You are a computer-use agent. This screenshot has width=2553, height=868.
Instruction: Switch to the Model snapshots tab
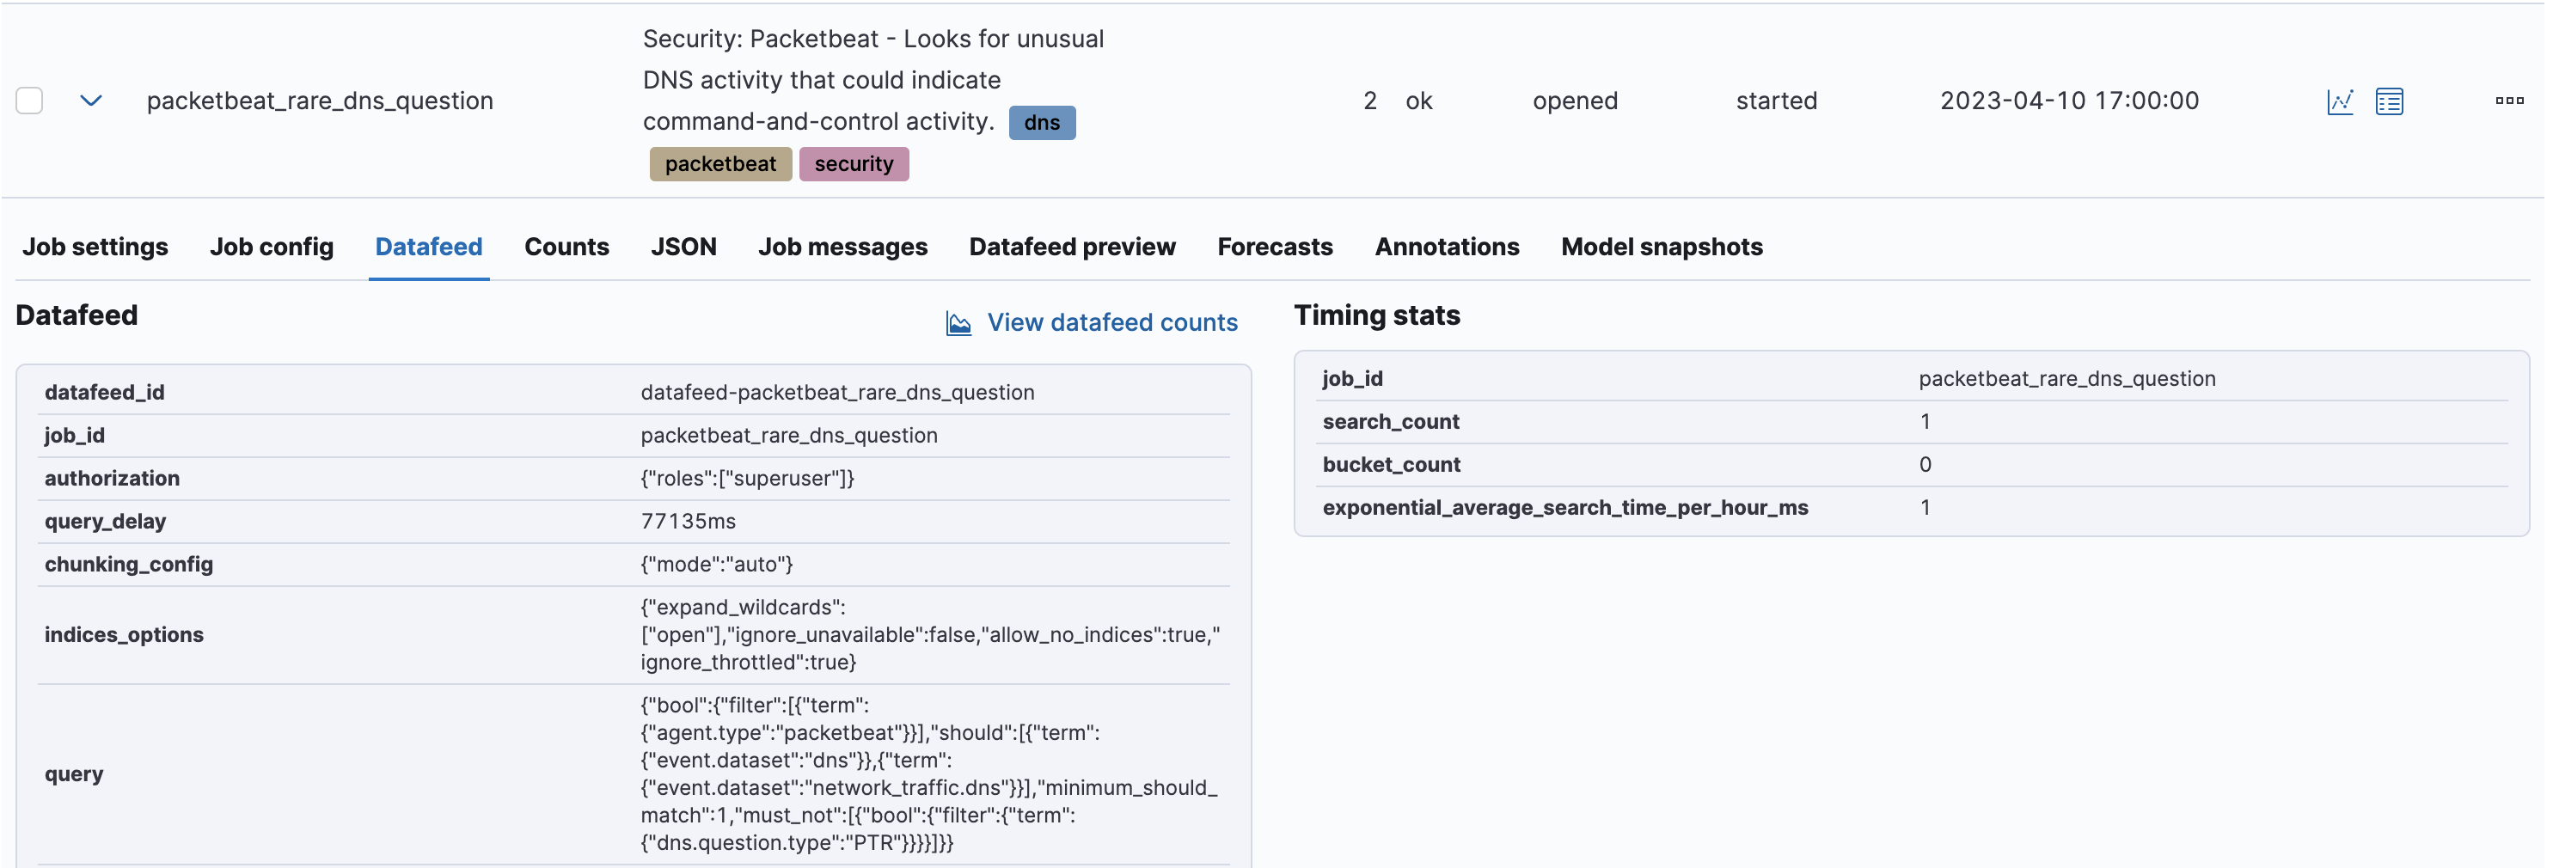(1661, 247)
